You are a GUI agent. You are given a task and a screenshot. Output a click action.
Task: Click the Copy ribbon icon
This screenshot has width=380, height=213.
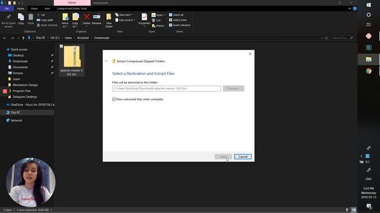[x=21, y=19]
